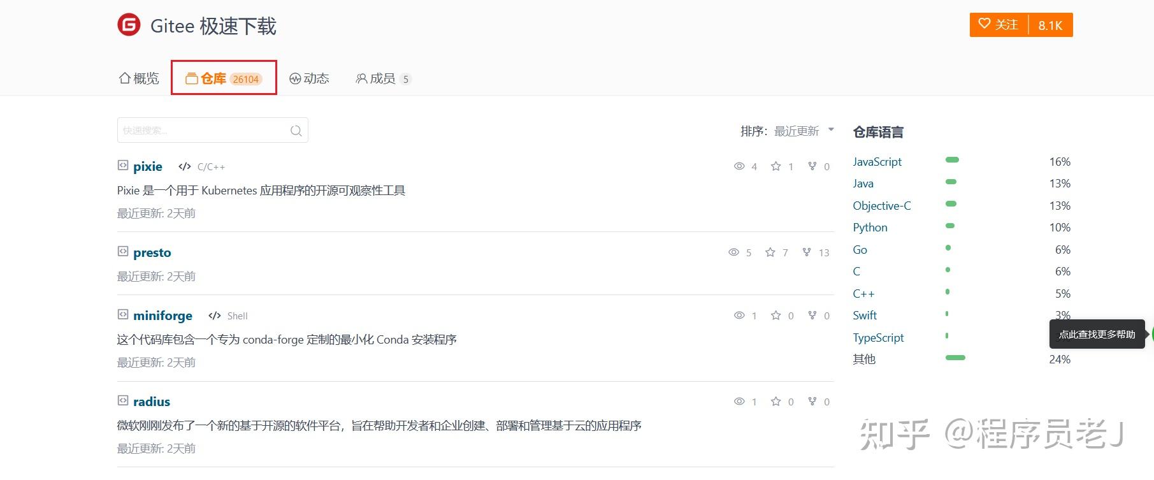The height and width of the screenshot is (480, 1154).
Task: Open the 最近更新 sort dropdown
Action: click(796, 131)
